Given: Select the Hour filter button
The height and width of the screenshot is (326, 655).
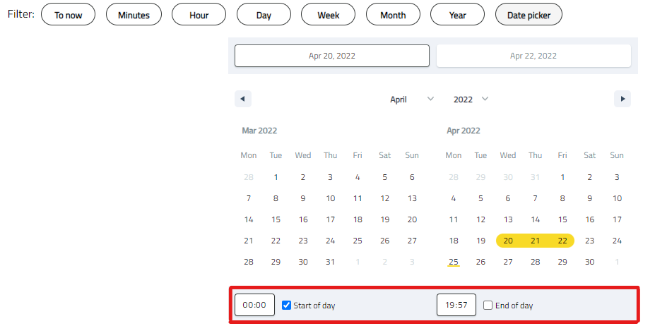Looking at the screenshot, I should (199, 15).
